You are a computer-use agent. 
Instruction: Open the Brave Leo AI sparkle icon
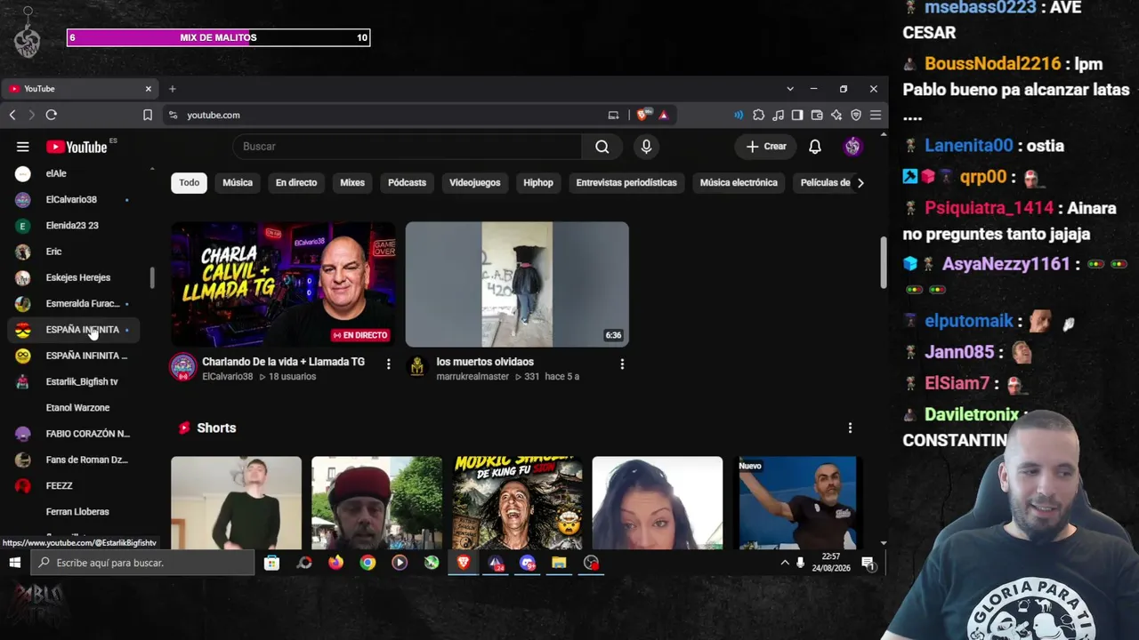click(836, 115)
